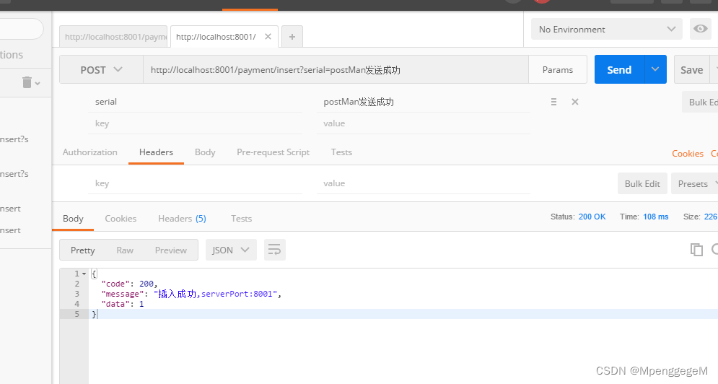Save the request

click(691, 69)
